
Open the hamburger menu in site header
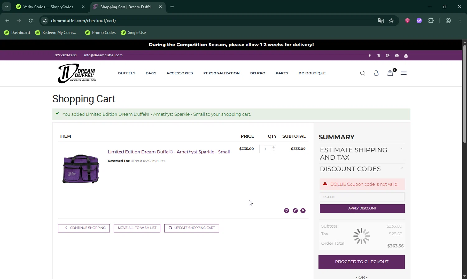403,73
